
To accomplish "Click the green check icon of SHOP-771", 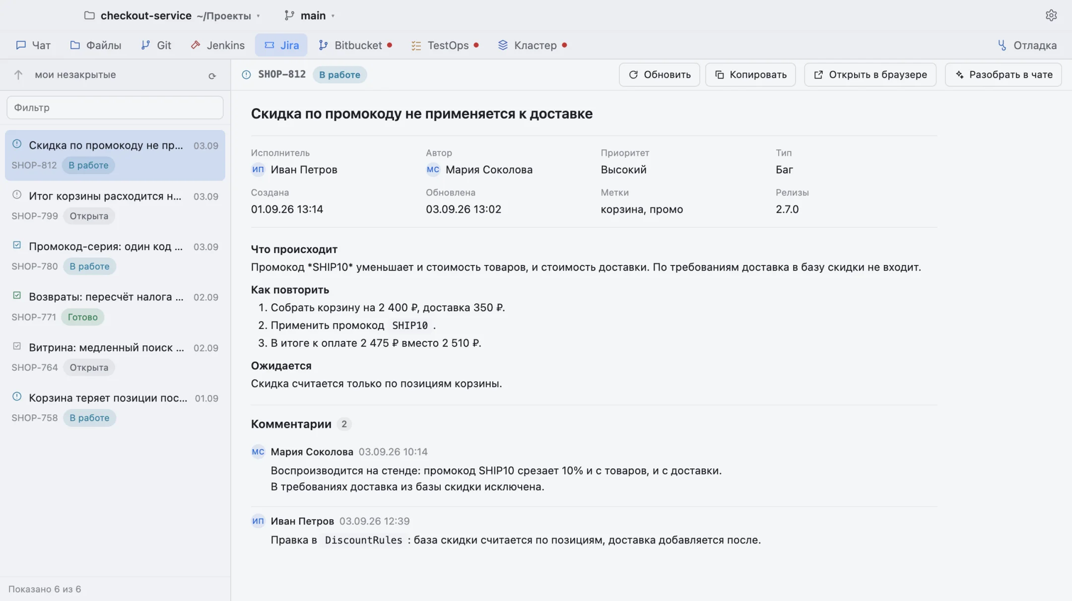I will click(x=17, y=295).
